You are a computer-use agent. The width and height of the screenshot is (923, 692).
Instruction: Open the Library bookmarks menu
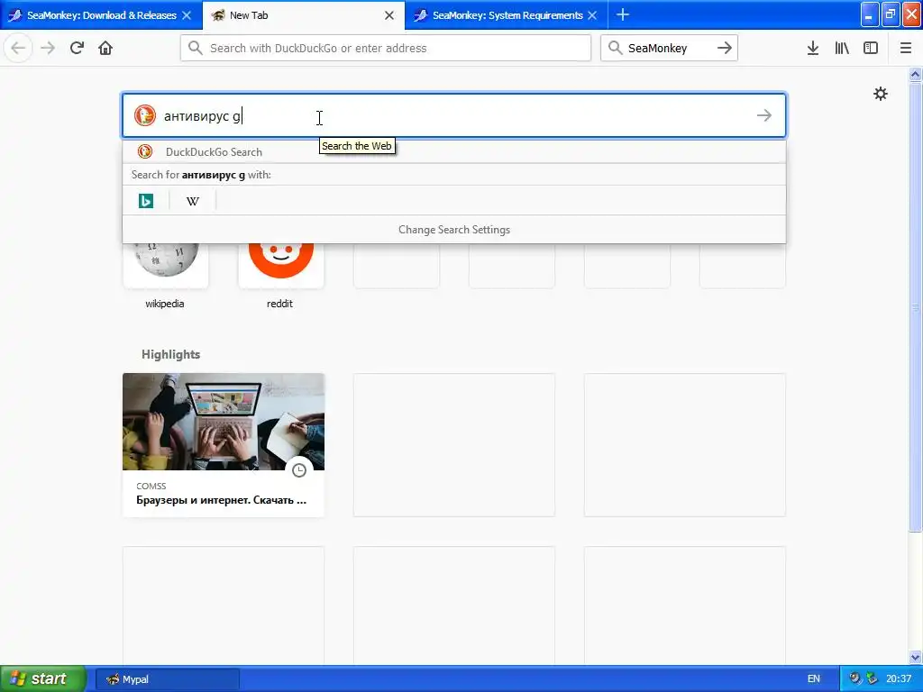point(842,49)
